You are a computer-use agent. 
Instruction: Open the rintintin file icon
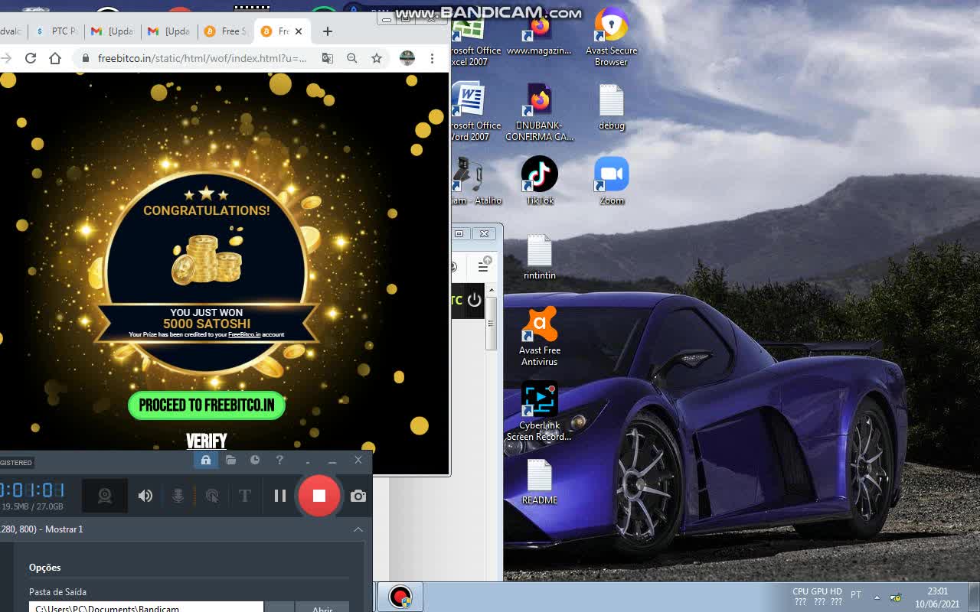539,256
